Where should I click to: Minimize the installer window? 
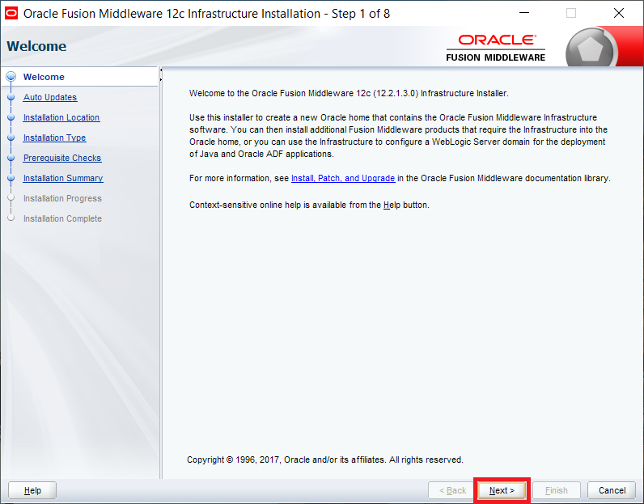click(x=524, y=13)
